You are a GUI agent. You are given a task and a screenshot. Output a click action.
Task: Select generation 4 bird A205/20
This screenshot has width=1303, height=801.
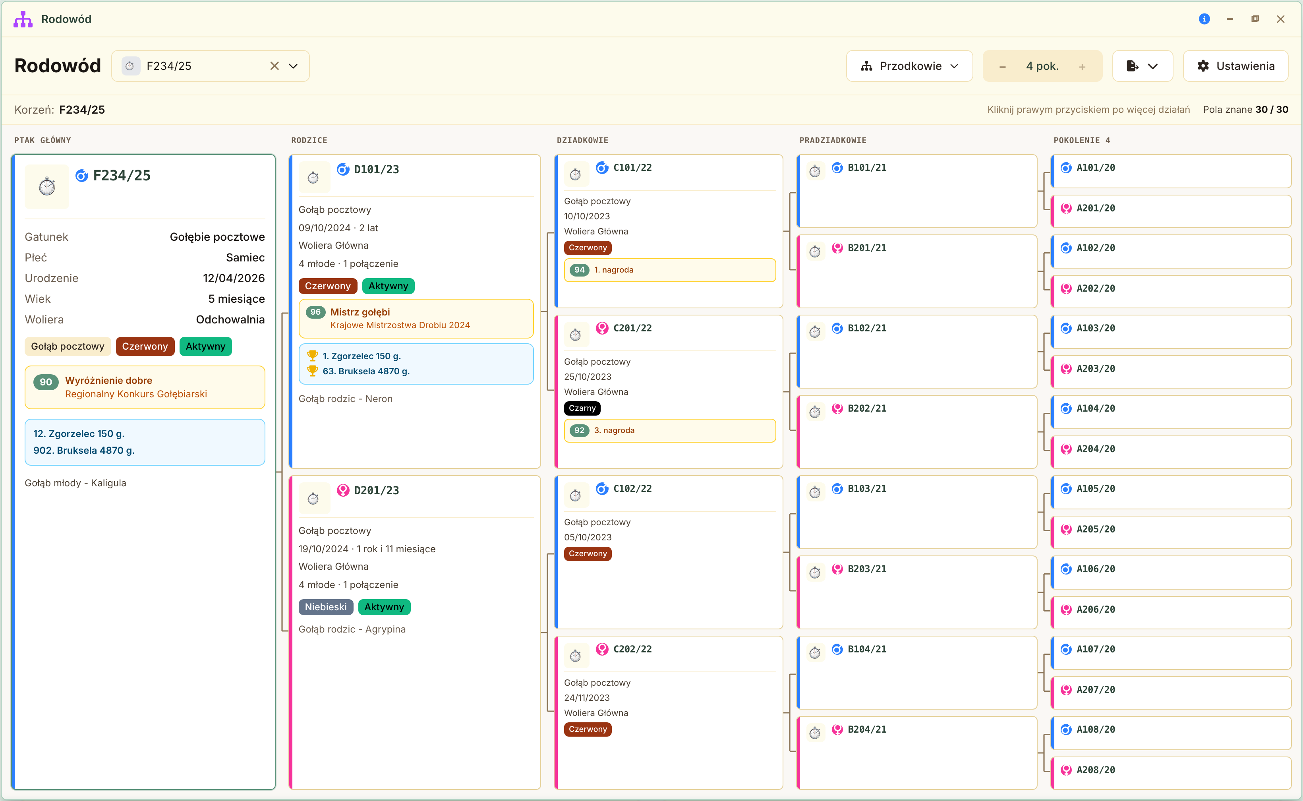(1171, 532)
